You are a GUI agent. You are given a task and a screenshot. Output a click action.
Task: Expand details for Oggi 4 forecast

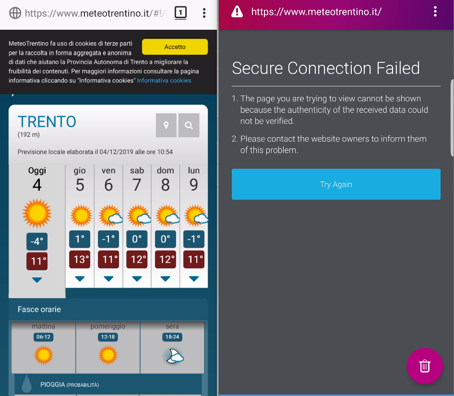(x=37, y=279)
